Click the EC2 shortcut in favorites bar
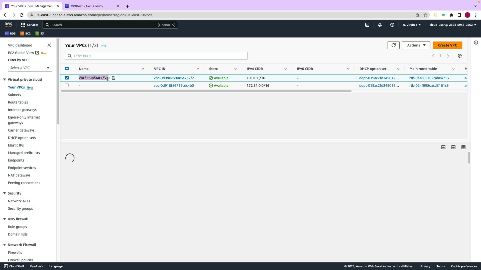Image resolution: width=481 pixels, height=270 pixels. 26,33
